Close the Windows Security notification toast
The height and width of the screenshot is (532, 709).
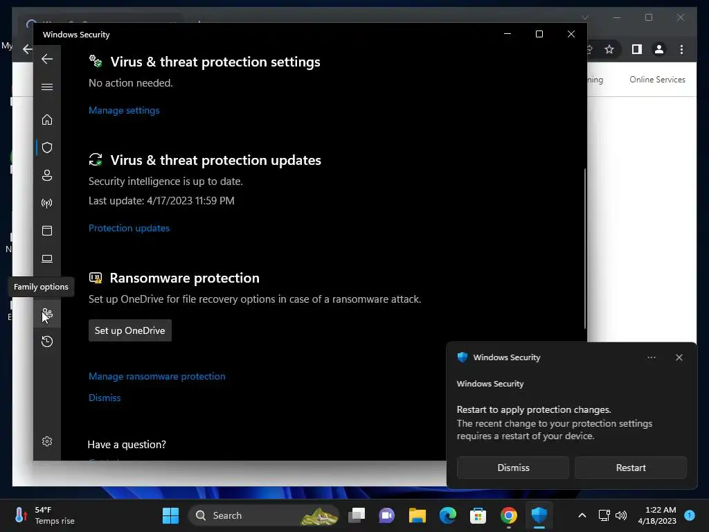click(679, 357)
